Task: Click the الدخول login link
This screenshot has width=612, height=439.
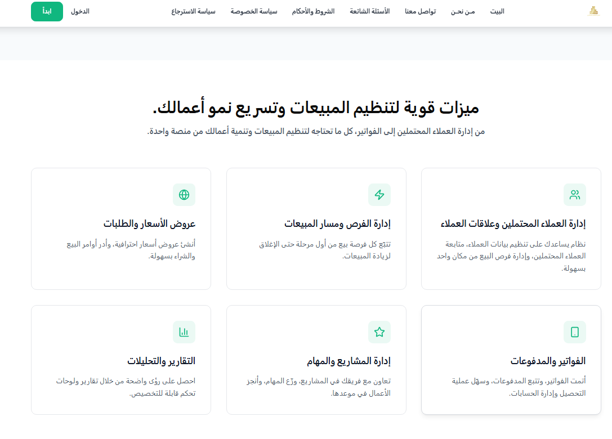Action: click(80, 11)
